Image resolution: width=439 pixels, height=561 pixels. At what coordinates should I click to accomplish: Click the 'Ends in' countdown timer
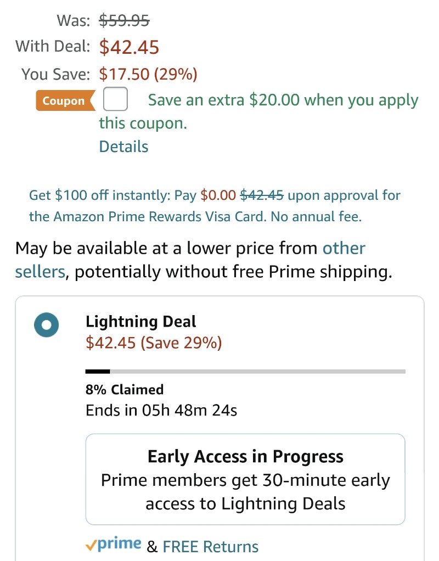pyautogui.click(x=161, y=410)
